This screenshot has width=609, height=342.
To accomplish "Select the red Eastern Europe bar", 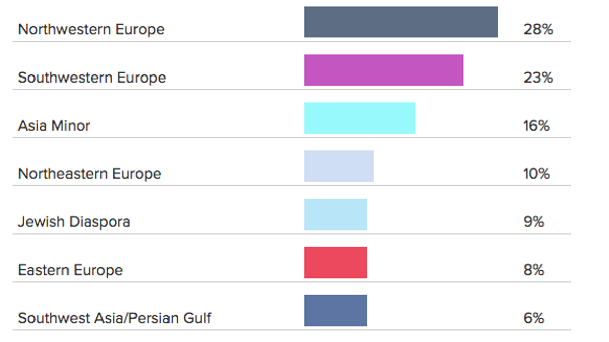I will (335, 262).
